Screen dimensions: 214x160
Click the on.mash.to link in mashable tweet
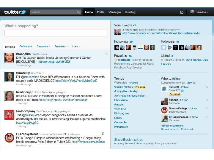[54, 62]
